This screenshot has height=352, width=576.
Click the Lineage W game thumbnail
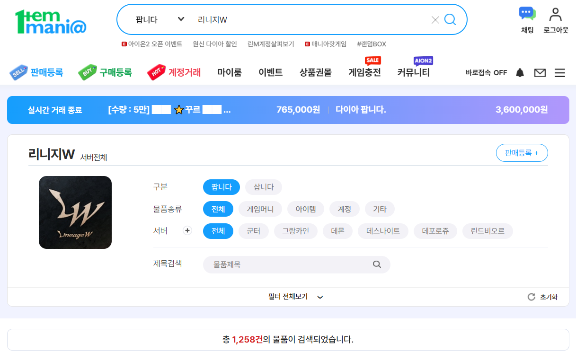(x=75, y=212)
